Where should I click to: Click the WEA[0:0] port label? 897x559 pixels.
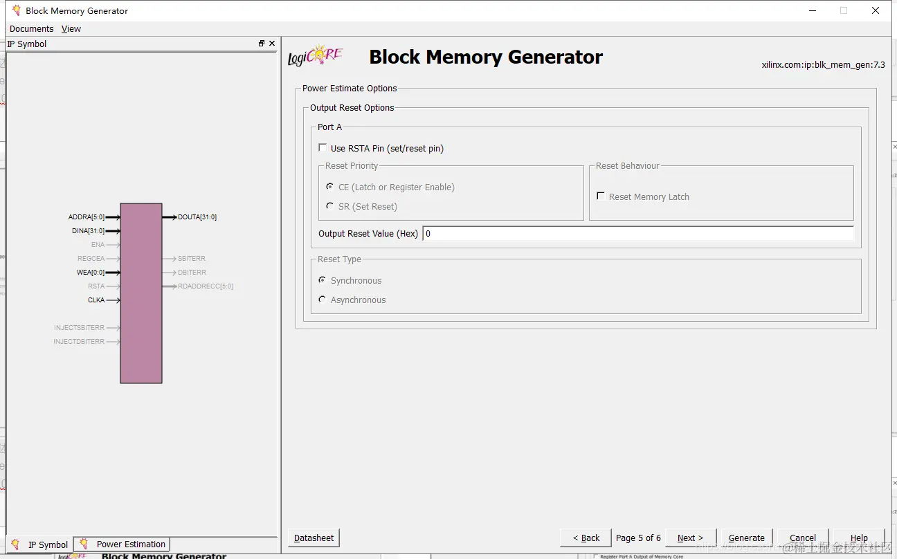91,273
